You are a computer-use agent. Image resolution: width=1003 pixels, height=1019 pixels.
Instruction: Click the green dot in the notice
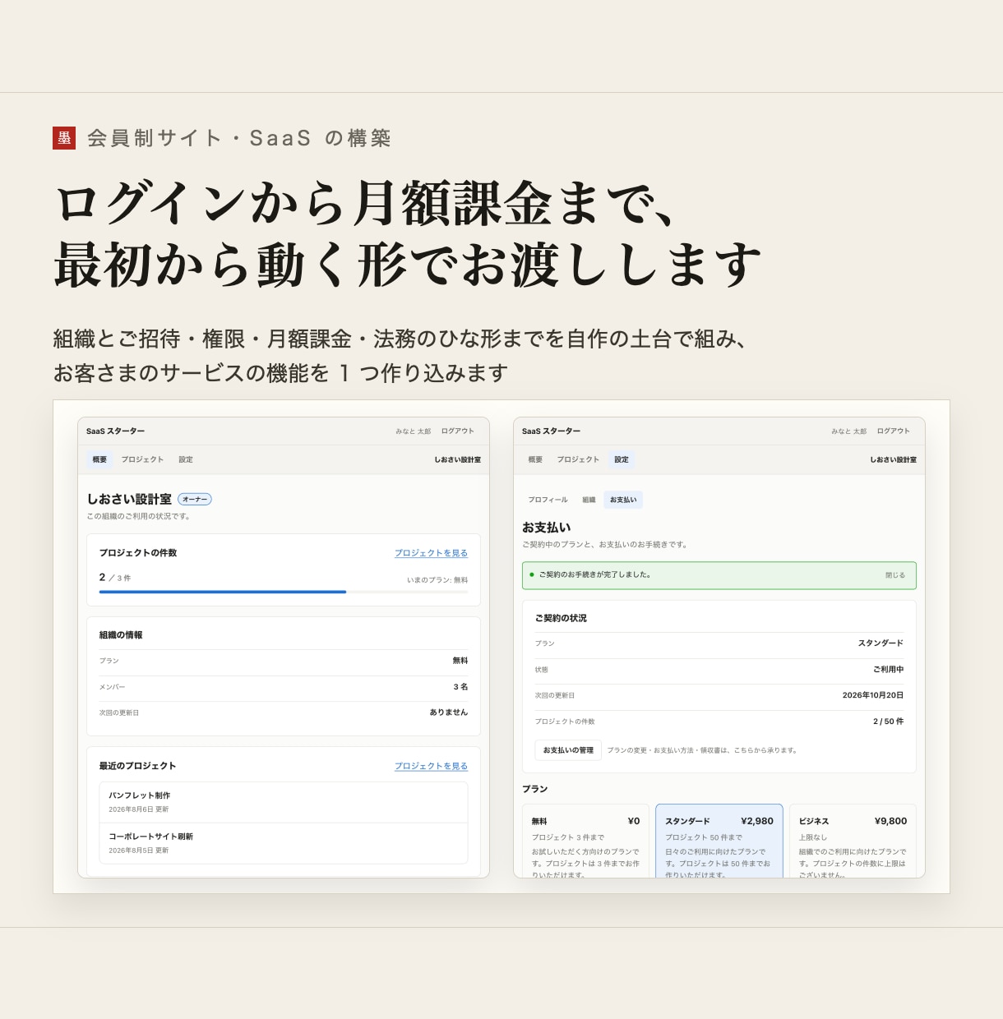[x=532, y=574]
